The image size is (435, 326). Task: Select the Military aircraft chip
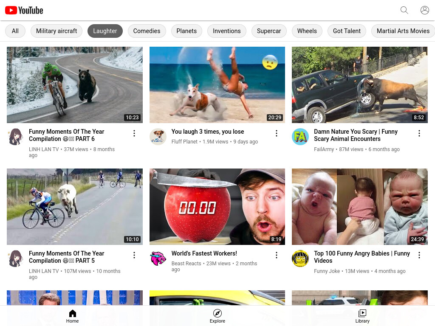tap(56, 31)
